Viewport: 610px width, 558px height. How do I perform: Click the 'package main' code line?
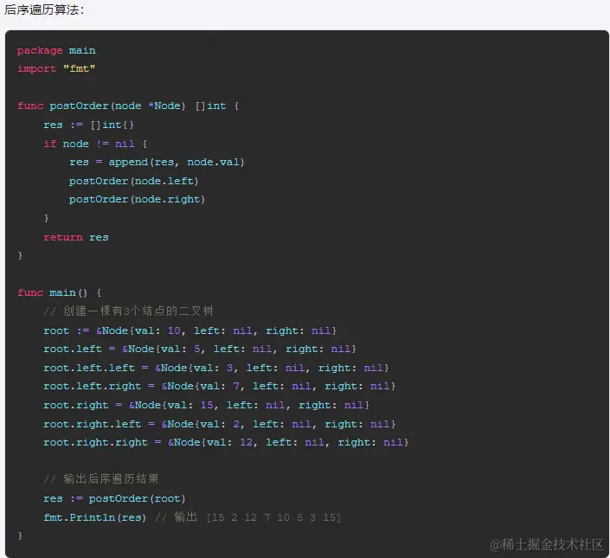click(56, 50)
